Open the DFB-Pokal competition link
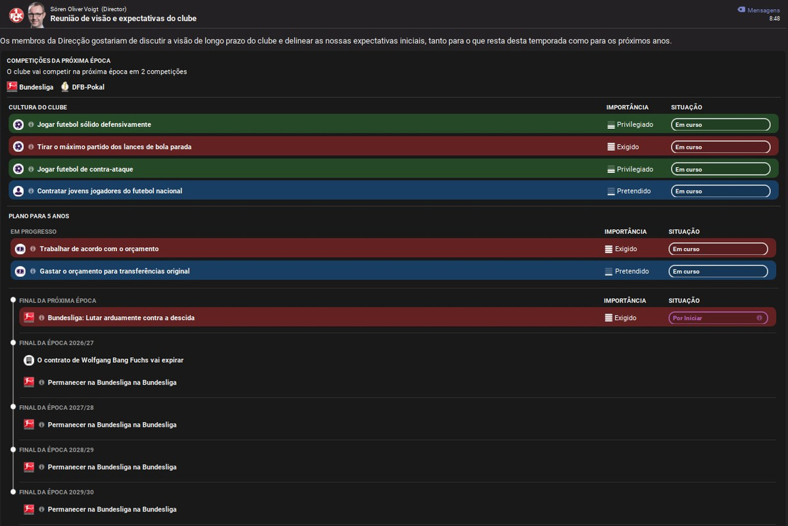The height and width of the screenshot is (526, 788). coord(88,87)
